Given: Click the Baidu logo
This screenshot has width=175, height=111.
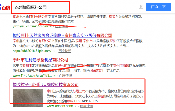Looking at the screenshot, I should tap(5, 7).
